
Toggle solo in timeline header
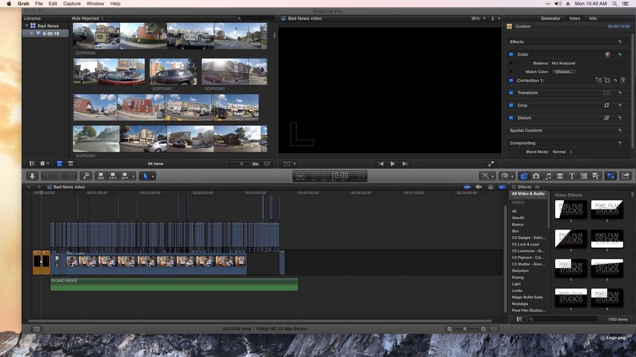(491, 187)
